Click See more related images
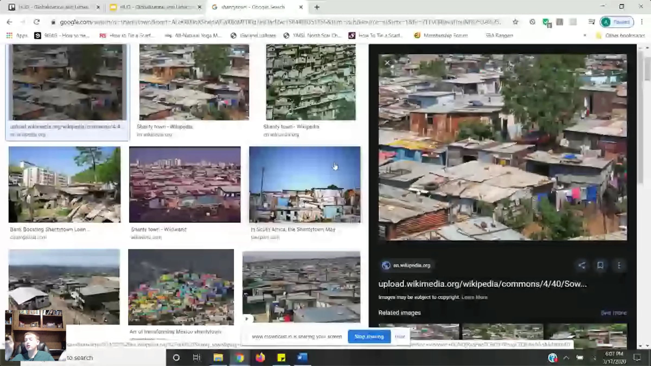Screen dimensions: 651x366 (614, 313)
